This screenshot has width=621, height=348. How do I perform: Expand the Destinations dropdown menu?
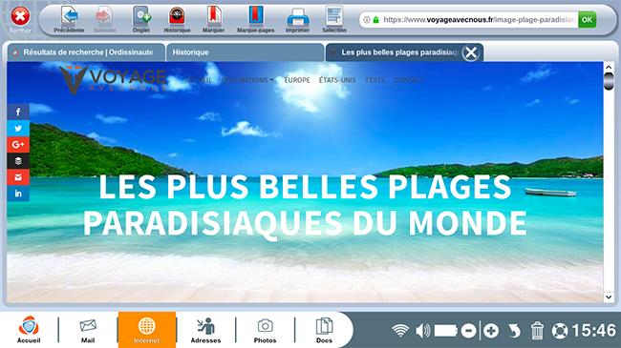coord(247,80)
